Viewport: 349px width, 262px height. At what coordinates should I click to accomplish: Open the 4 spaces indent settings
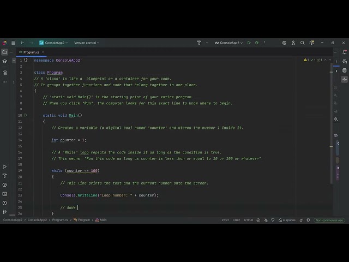[287, 220]
